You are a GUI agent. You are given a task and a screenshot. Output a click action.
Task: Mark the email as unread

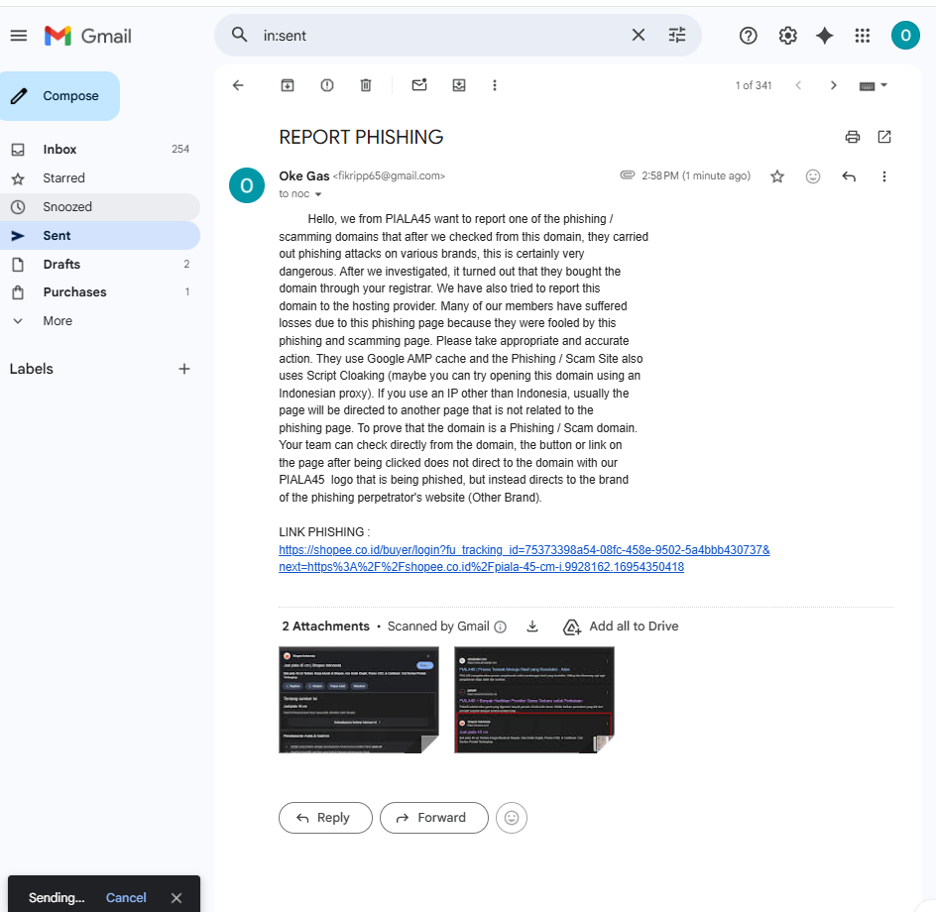419,85
